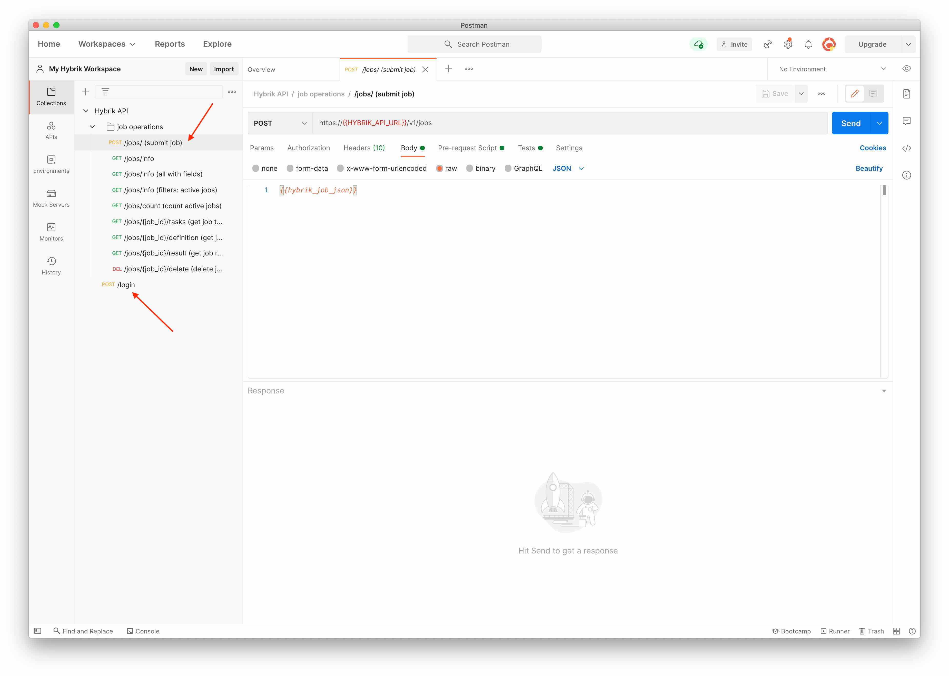Select the GraphQL body type
Image resolution: width=949 pixels, height=676 pixels.
(x=508, y=168)
